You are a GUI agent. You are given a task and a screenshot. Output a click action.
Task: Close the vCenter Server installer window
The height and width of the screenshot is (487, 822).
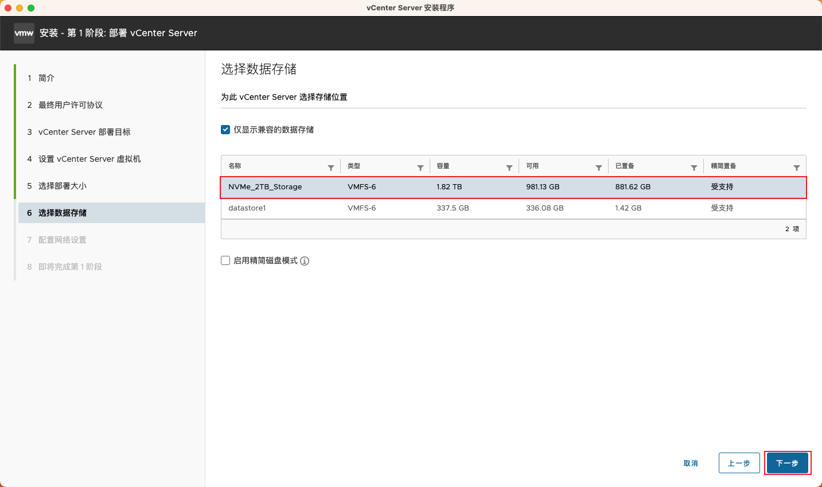8,8
